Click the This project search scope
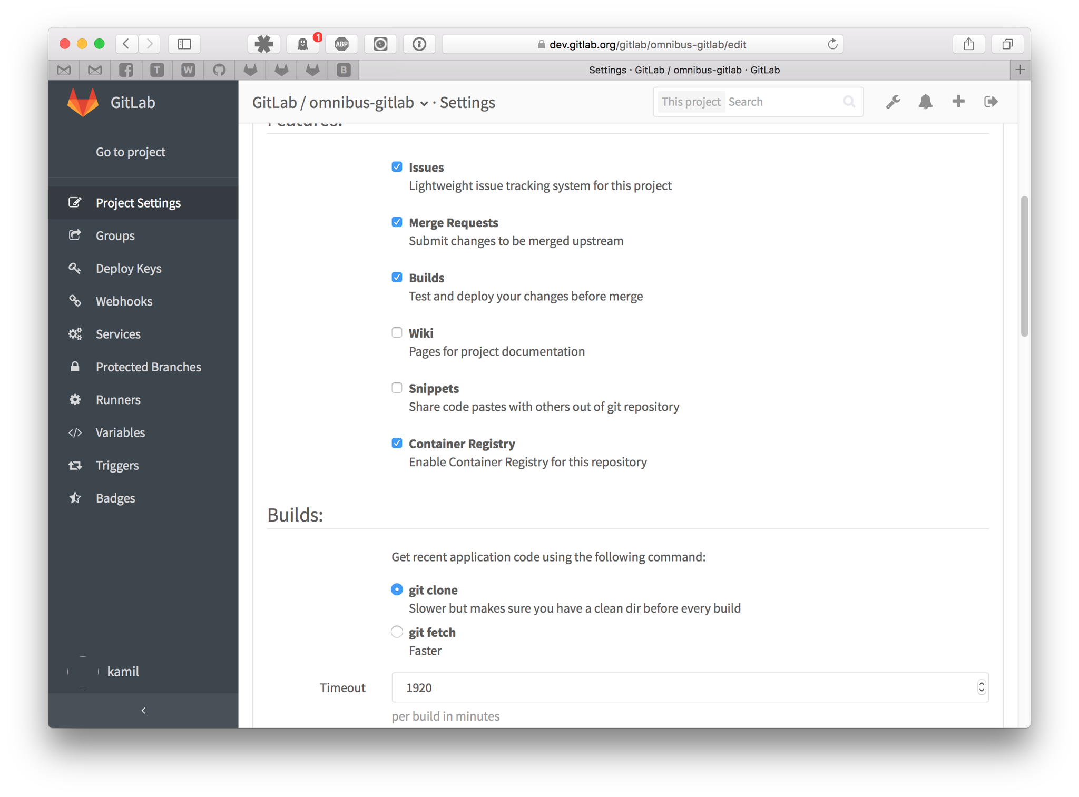Image resolution: width=1079 pixels, height=797 pixels. (x=691, y=102)
